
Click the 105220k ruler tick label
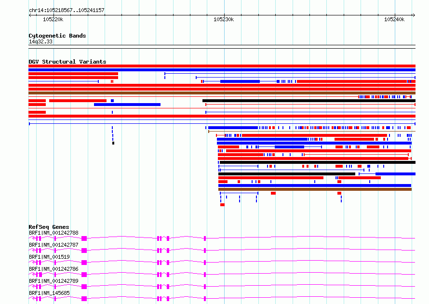click(53, 19)
